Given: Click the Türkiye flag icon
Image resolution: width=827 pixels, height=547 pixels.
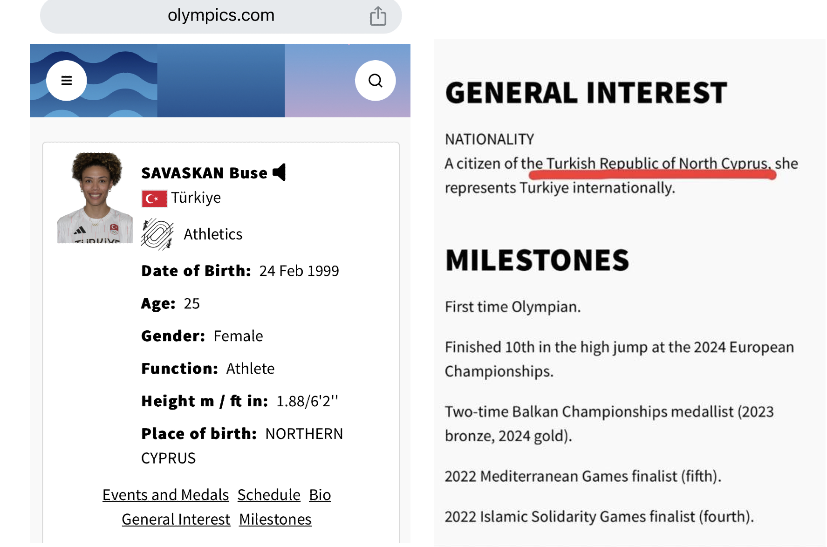Looking at the screenshot, I should (154, 198).
